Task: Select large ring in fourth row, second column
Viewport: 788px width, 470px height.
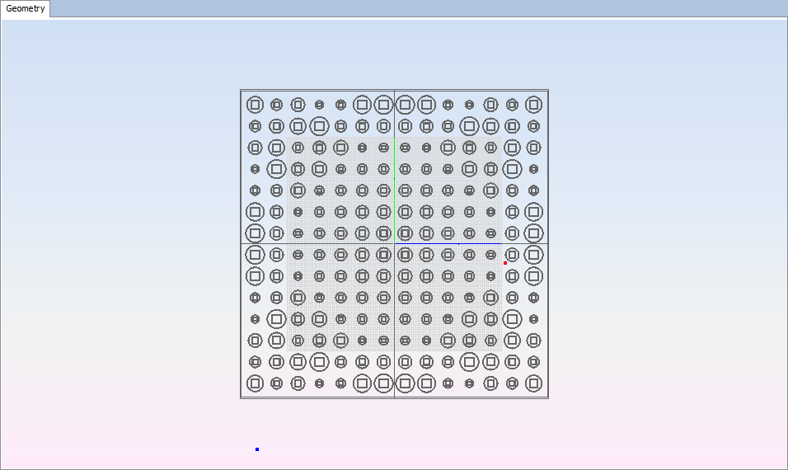Action: [x=276, y=169]
